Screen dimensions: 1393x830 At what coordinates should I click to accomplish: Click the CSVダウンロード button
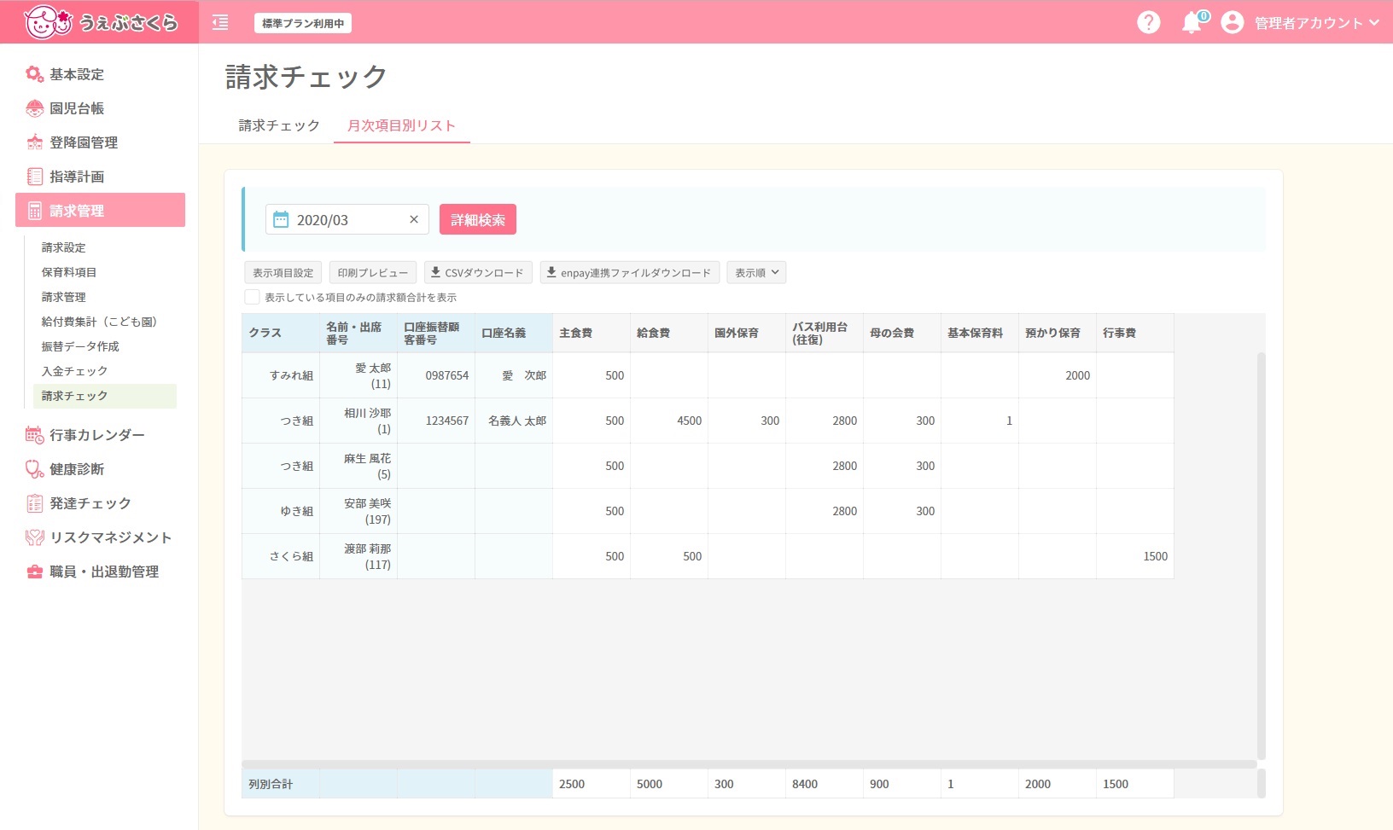(478, 272)
